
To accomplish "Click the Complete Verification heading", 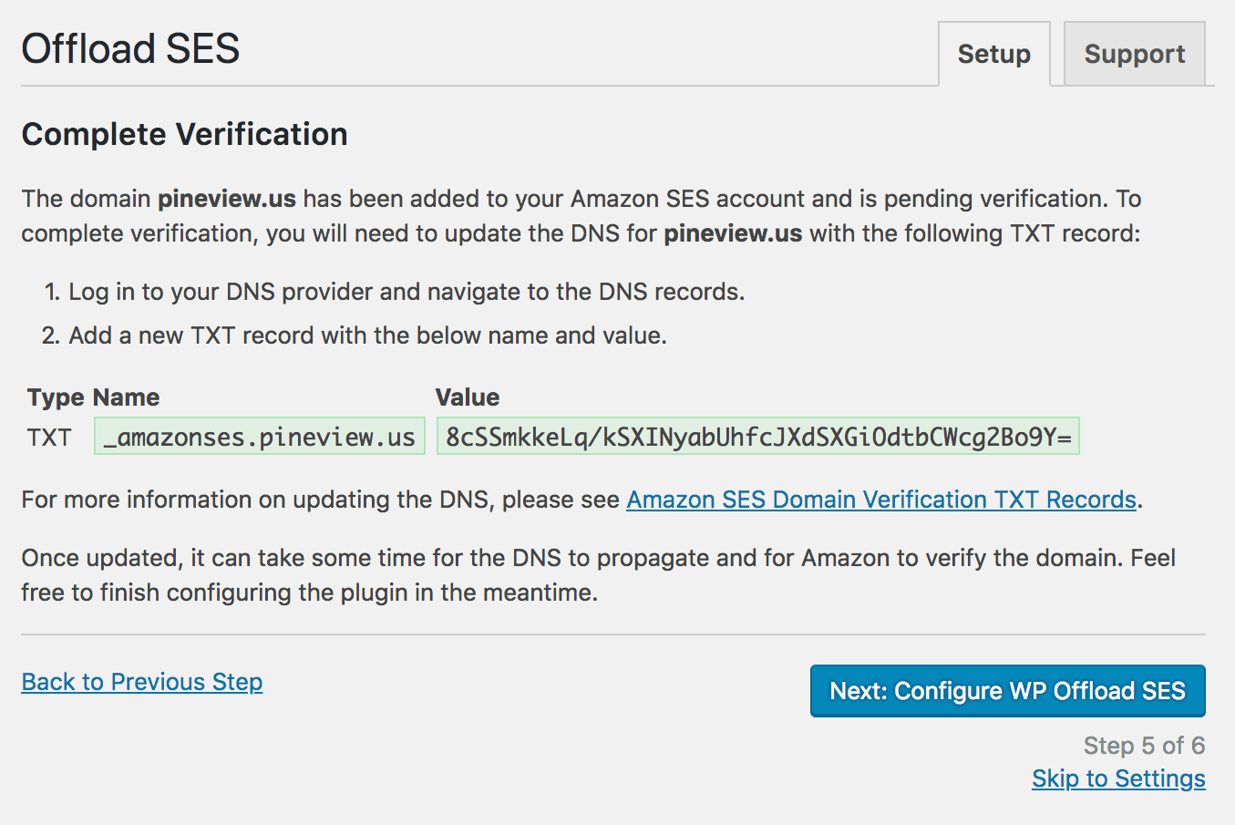I will point(184,134).
